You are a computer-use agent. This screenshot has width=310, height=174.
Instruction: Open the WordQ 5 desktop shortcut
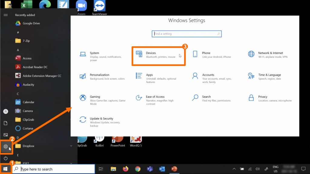pyautogui.click(x=136, y=142)
